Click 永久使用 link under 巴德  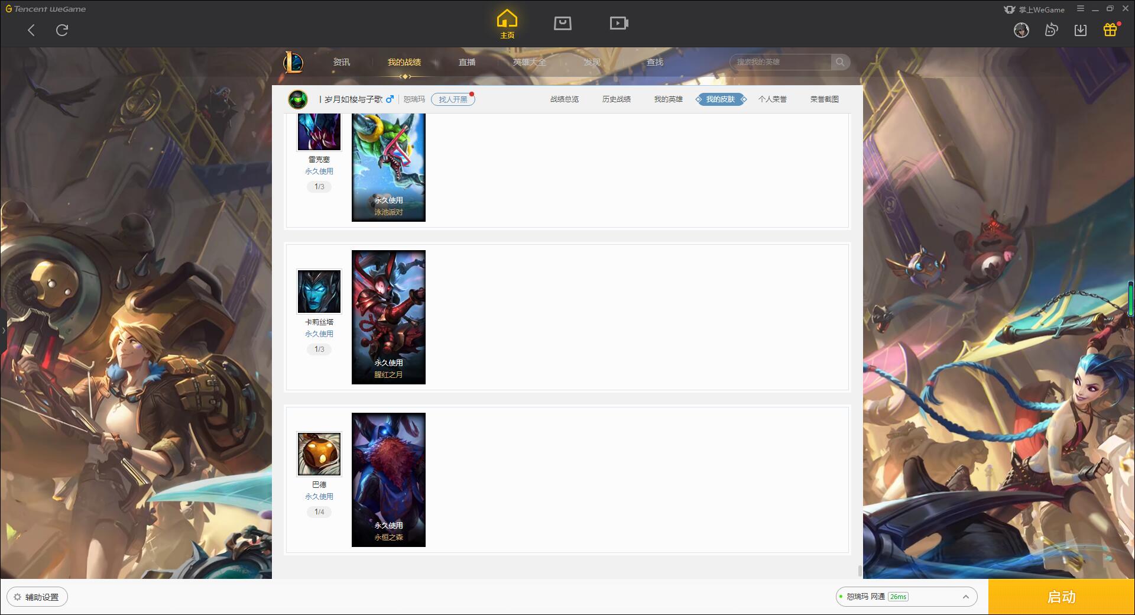click(319, 497)
